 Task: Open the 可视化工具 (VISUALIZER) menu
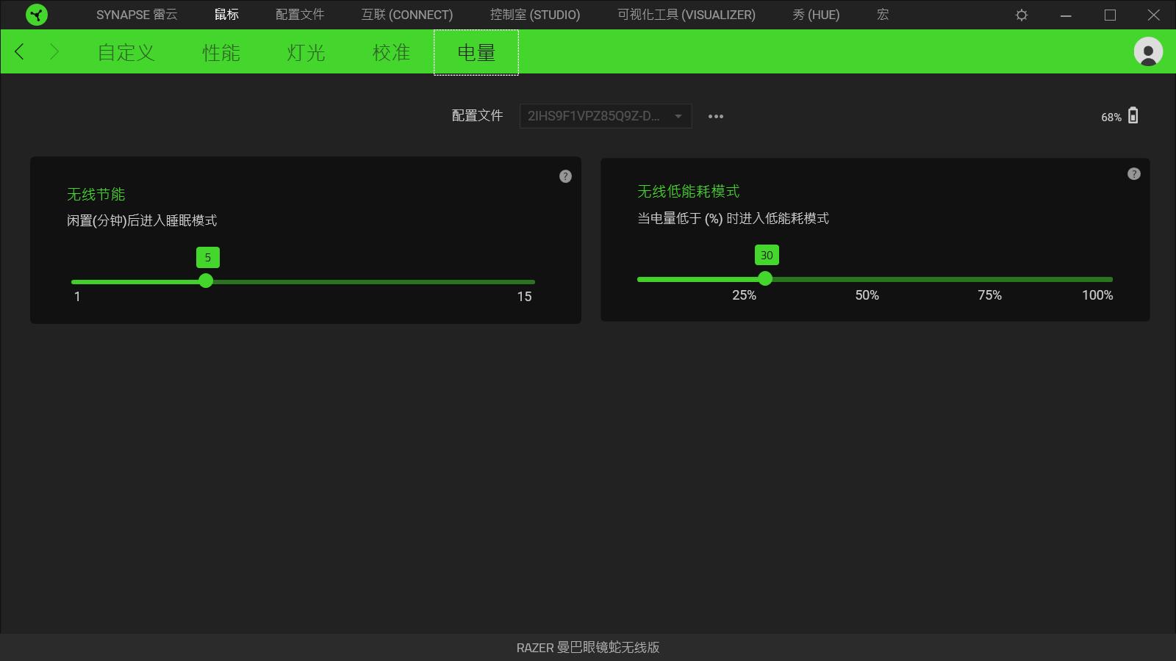(687, 15)
